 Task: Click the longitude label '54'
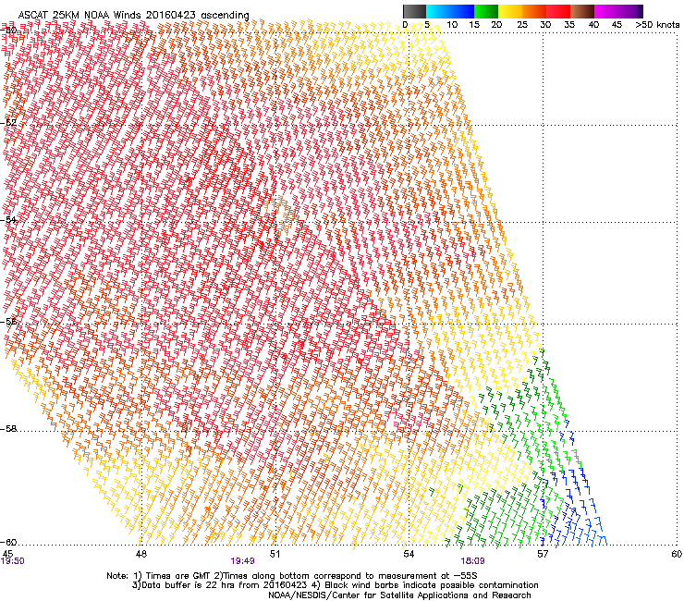point(409,554)
